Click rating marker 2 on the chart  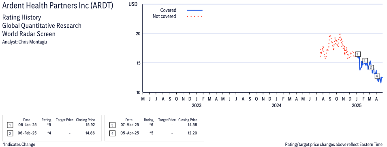(365, 61)
